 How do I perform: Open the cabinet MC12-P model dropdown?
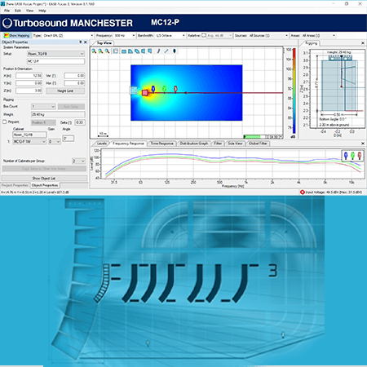pos(29,142)
